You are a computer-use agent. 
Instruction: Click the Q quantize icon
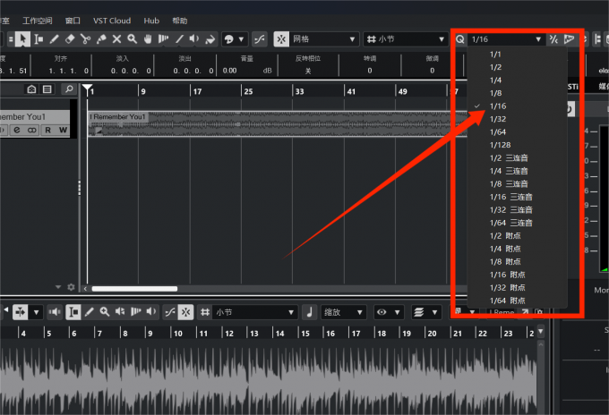click(x=460, y=39)
